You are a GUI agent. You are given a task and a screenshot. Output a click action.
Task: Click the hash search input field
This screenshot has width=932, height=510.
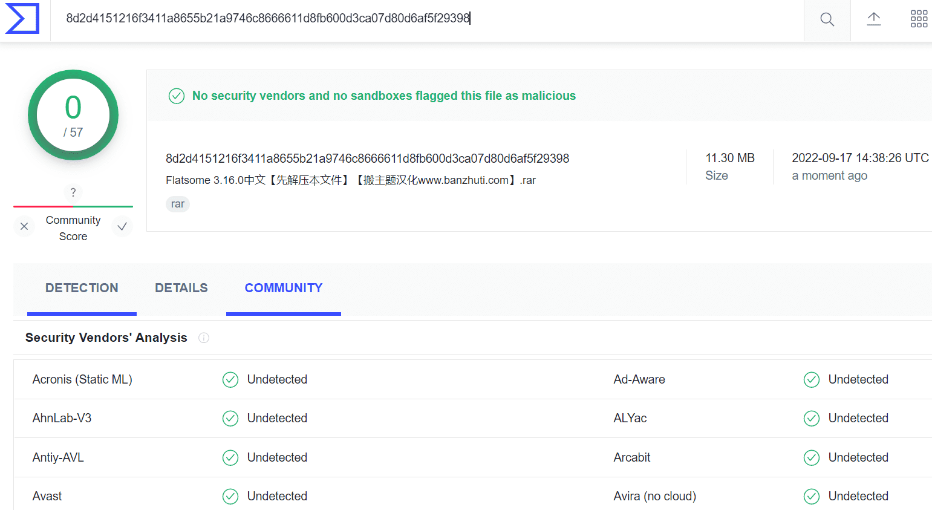(427, 19)
